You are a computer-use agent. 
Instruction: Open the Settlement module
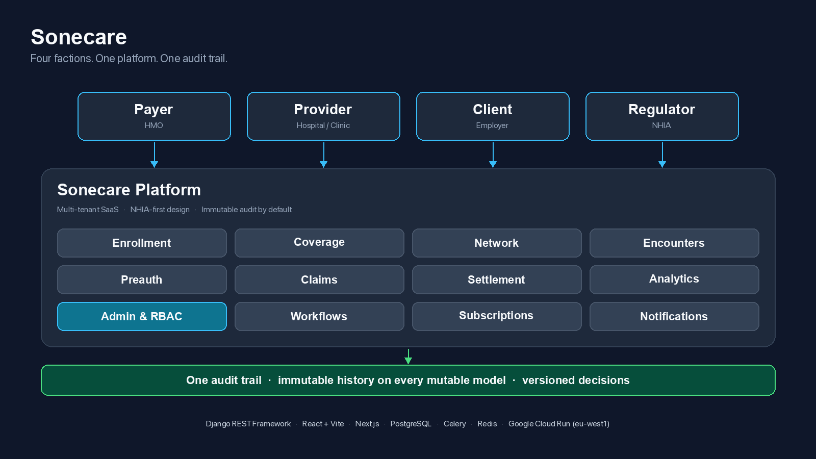coord(497,279)
